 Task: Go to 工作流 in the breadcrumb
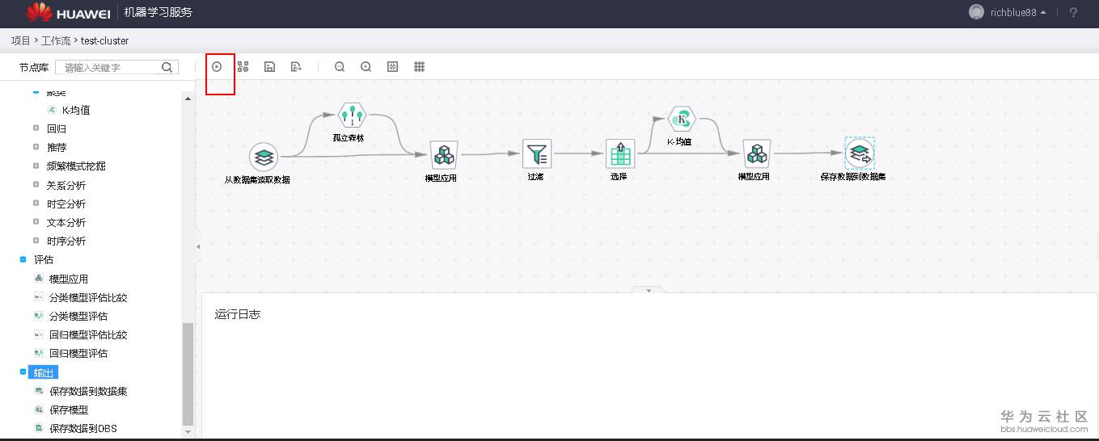[x=56, y=40]
